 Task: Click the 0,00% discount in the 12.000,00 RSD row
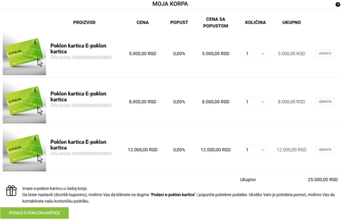[179, 150]
